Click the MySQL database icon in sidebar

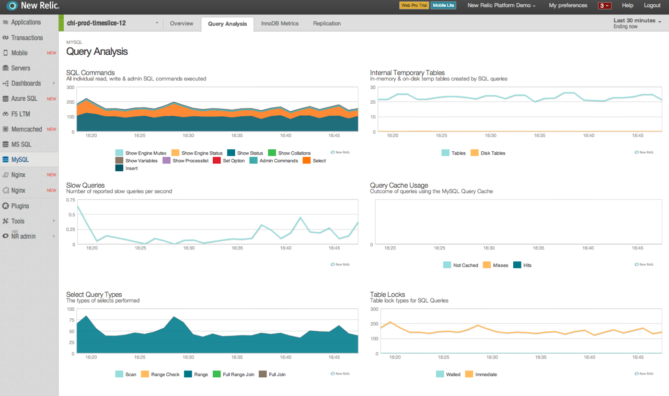(6, 160)
